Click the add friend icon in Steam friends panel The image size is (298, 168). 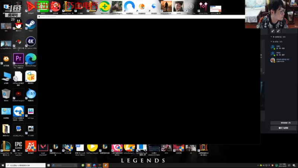273,31
